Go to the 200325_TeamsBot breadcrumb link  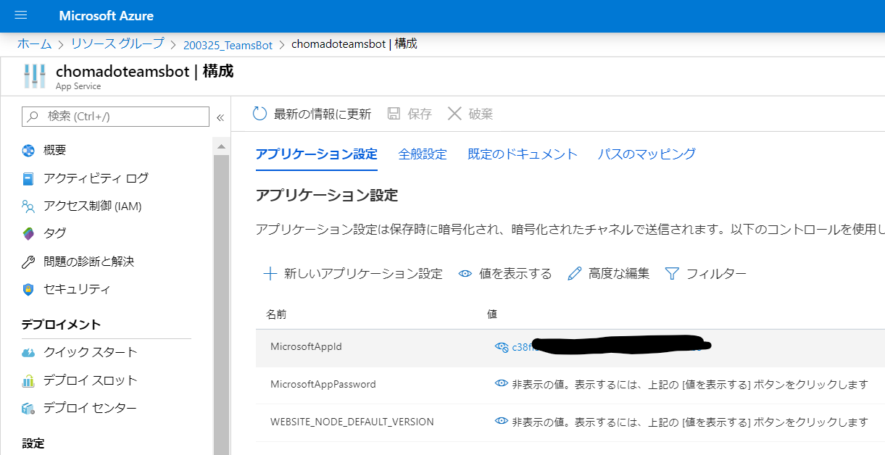(x=228, y=45)
